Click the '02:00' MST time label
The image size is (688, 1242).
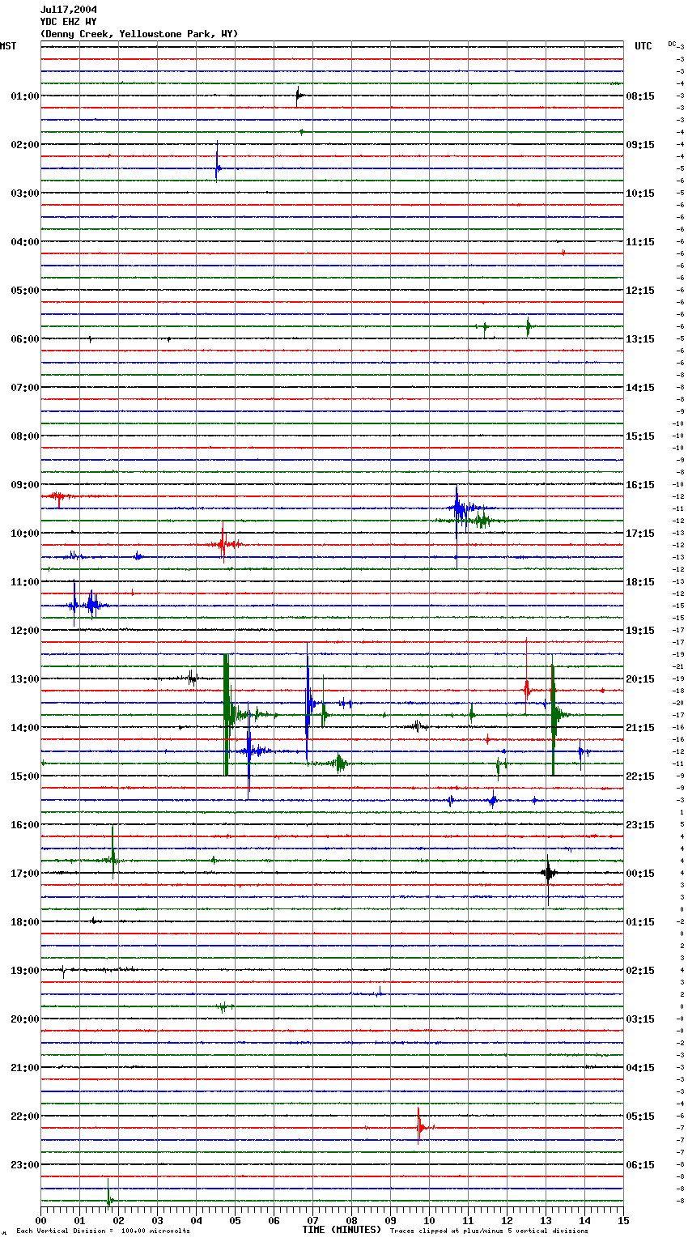24,145
